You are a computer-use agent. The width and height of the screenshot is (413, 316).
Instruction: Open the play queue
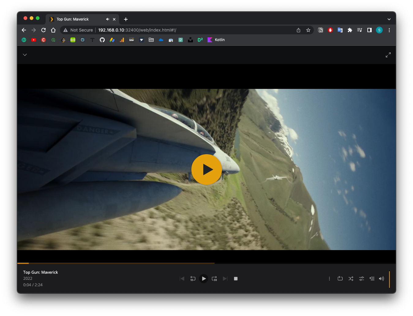372,279
